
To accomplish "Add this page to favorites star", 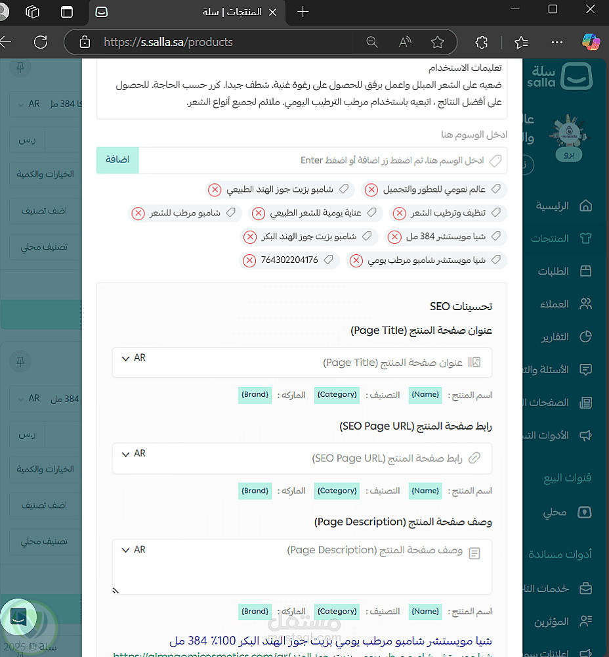I will pyautogui.click(x=438, y=42).
